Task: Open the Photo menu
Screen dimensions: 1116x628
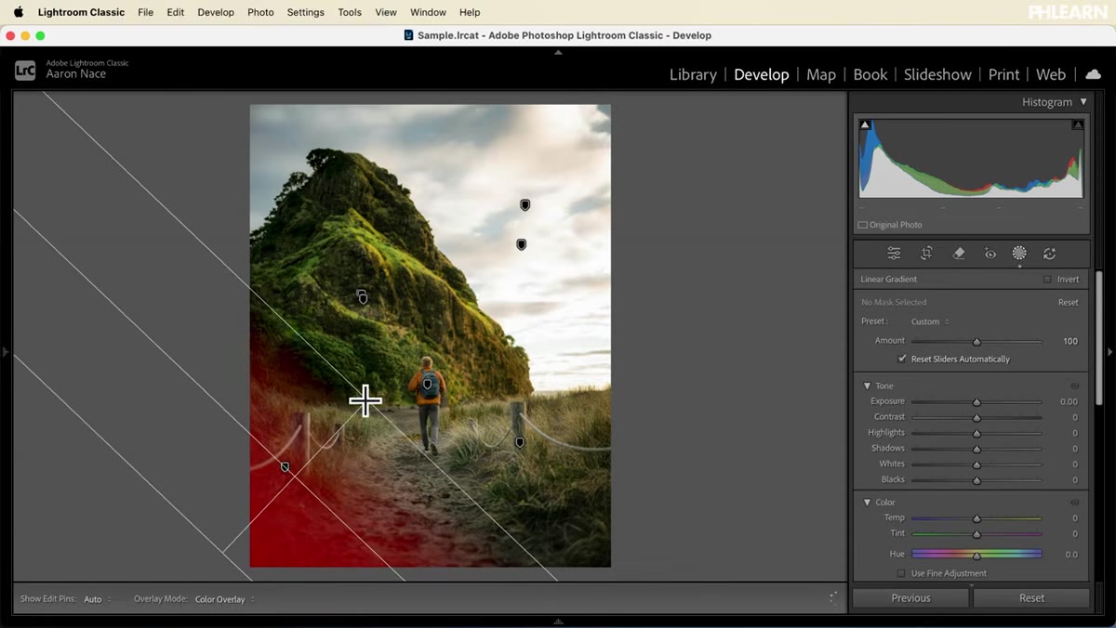Action: pos(260,12)
